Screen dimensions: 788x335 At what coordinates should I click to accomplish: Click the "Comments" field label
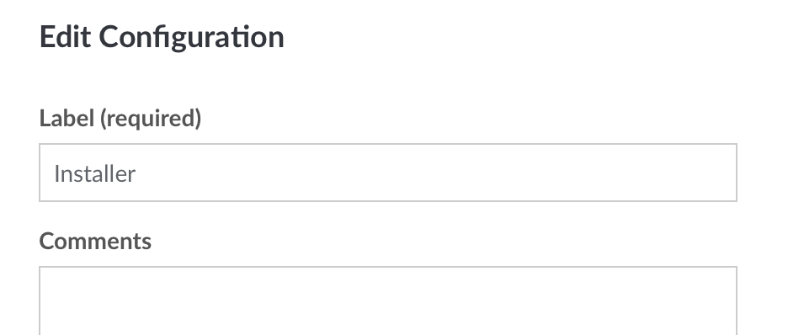pos(95,241)
